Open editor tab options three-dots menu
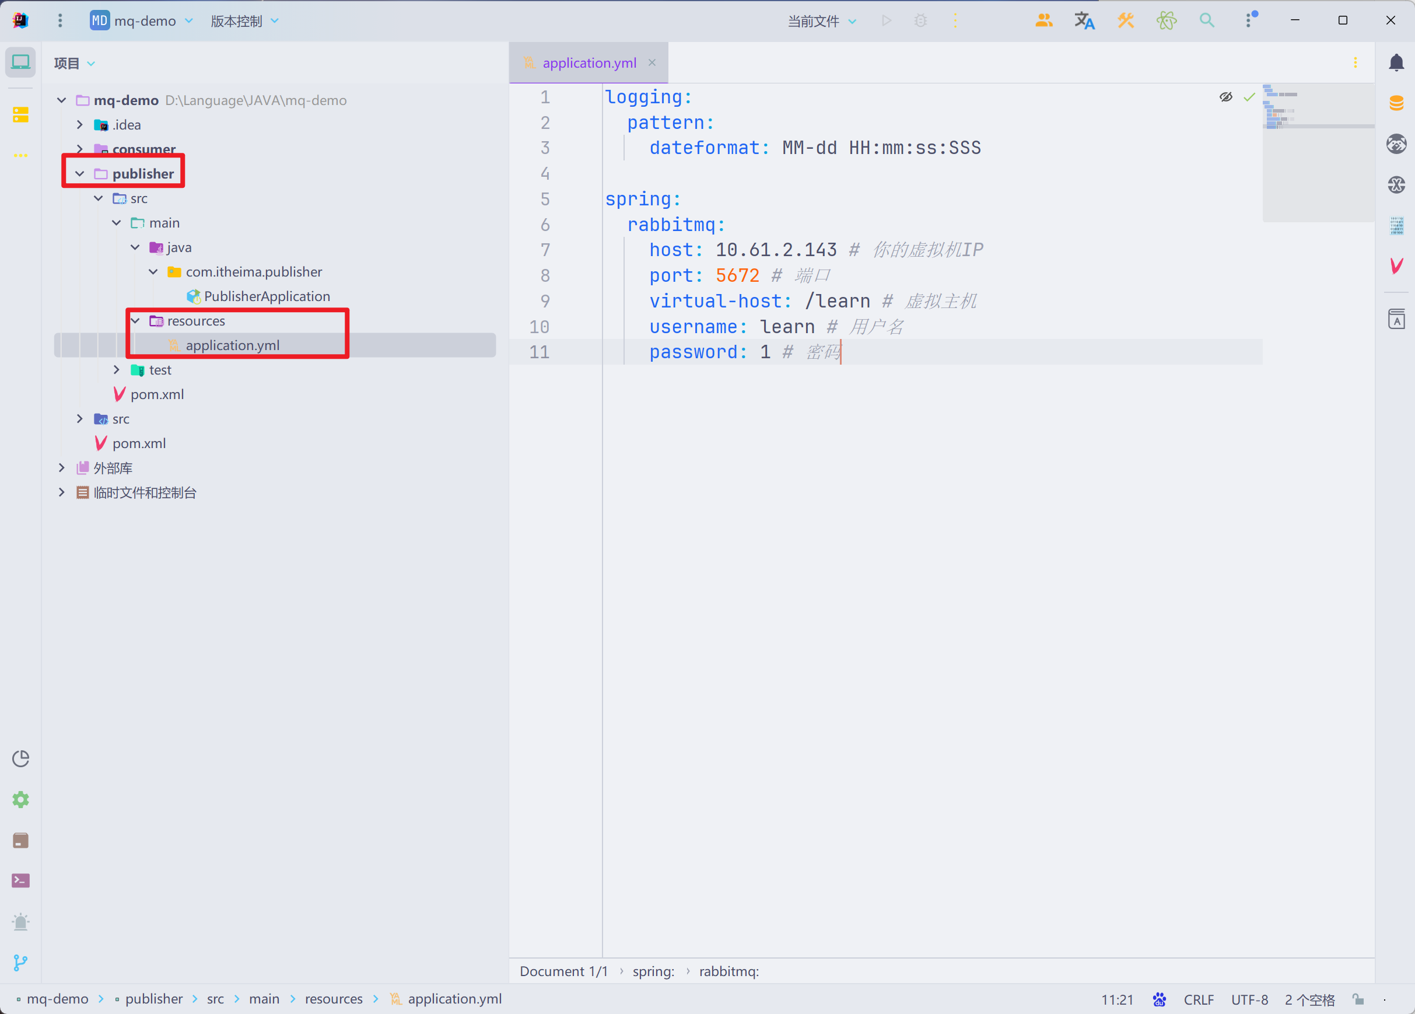The image size is (1415, 1014). (x=1355, y=62)
